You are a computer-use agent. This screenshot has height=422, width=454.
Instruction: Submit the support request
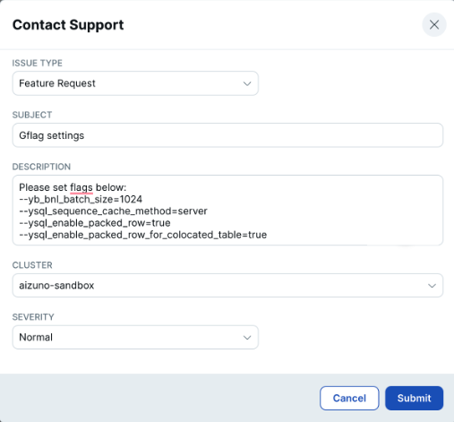pyautogui.click(x=414, y=398)
